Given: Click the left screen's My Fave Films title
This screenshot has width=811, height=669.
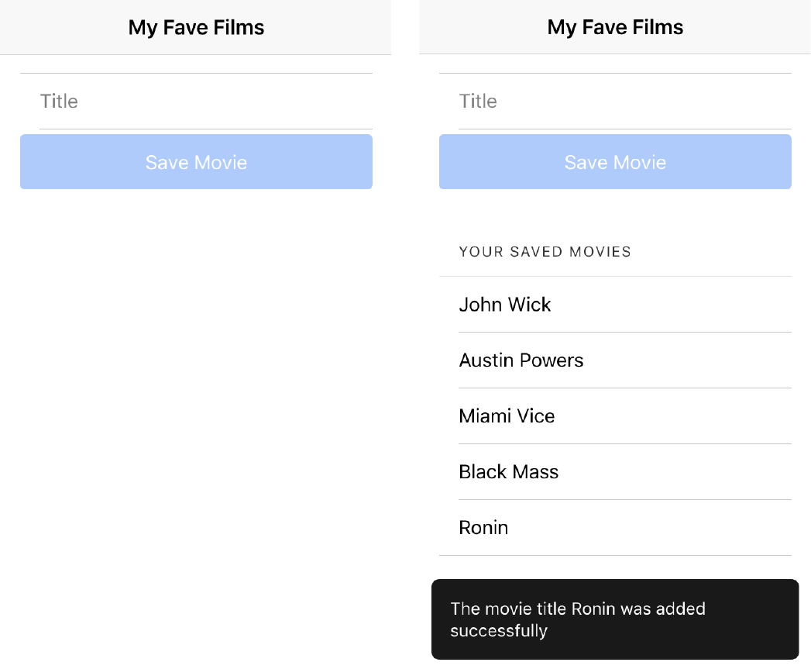Looking at the screenshot, I should [196, 27].
